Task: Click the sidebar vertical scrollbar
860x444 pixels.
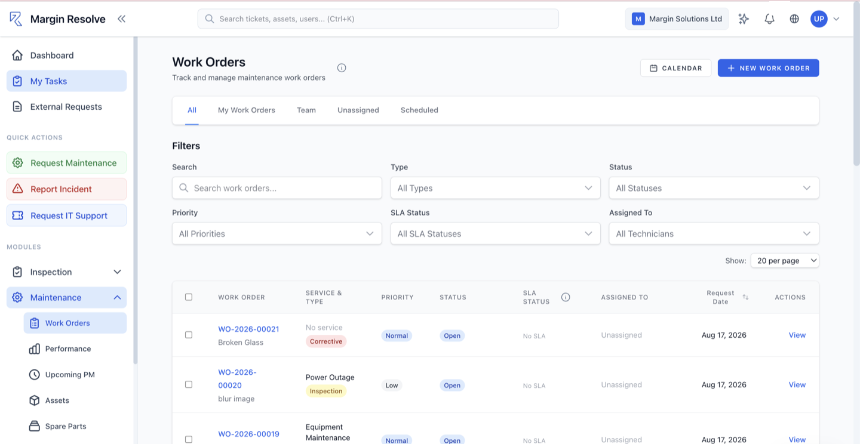Action: tap(136, 201)
